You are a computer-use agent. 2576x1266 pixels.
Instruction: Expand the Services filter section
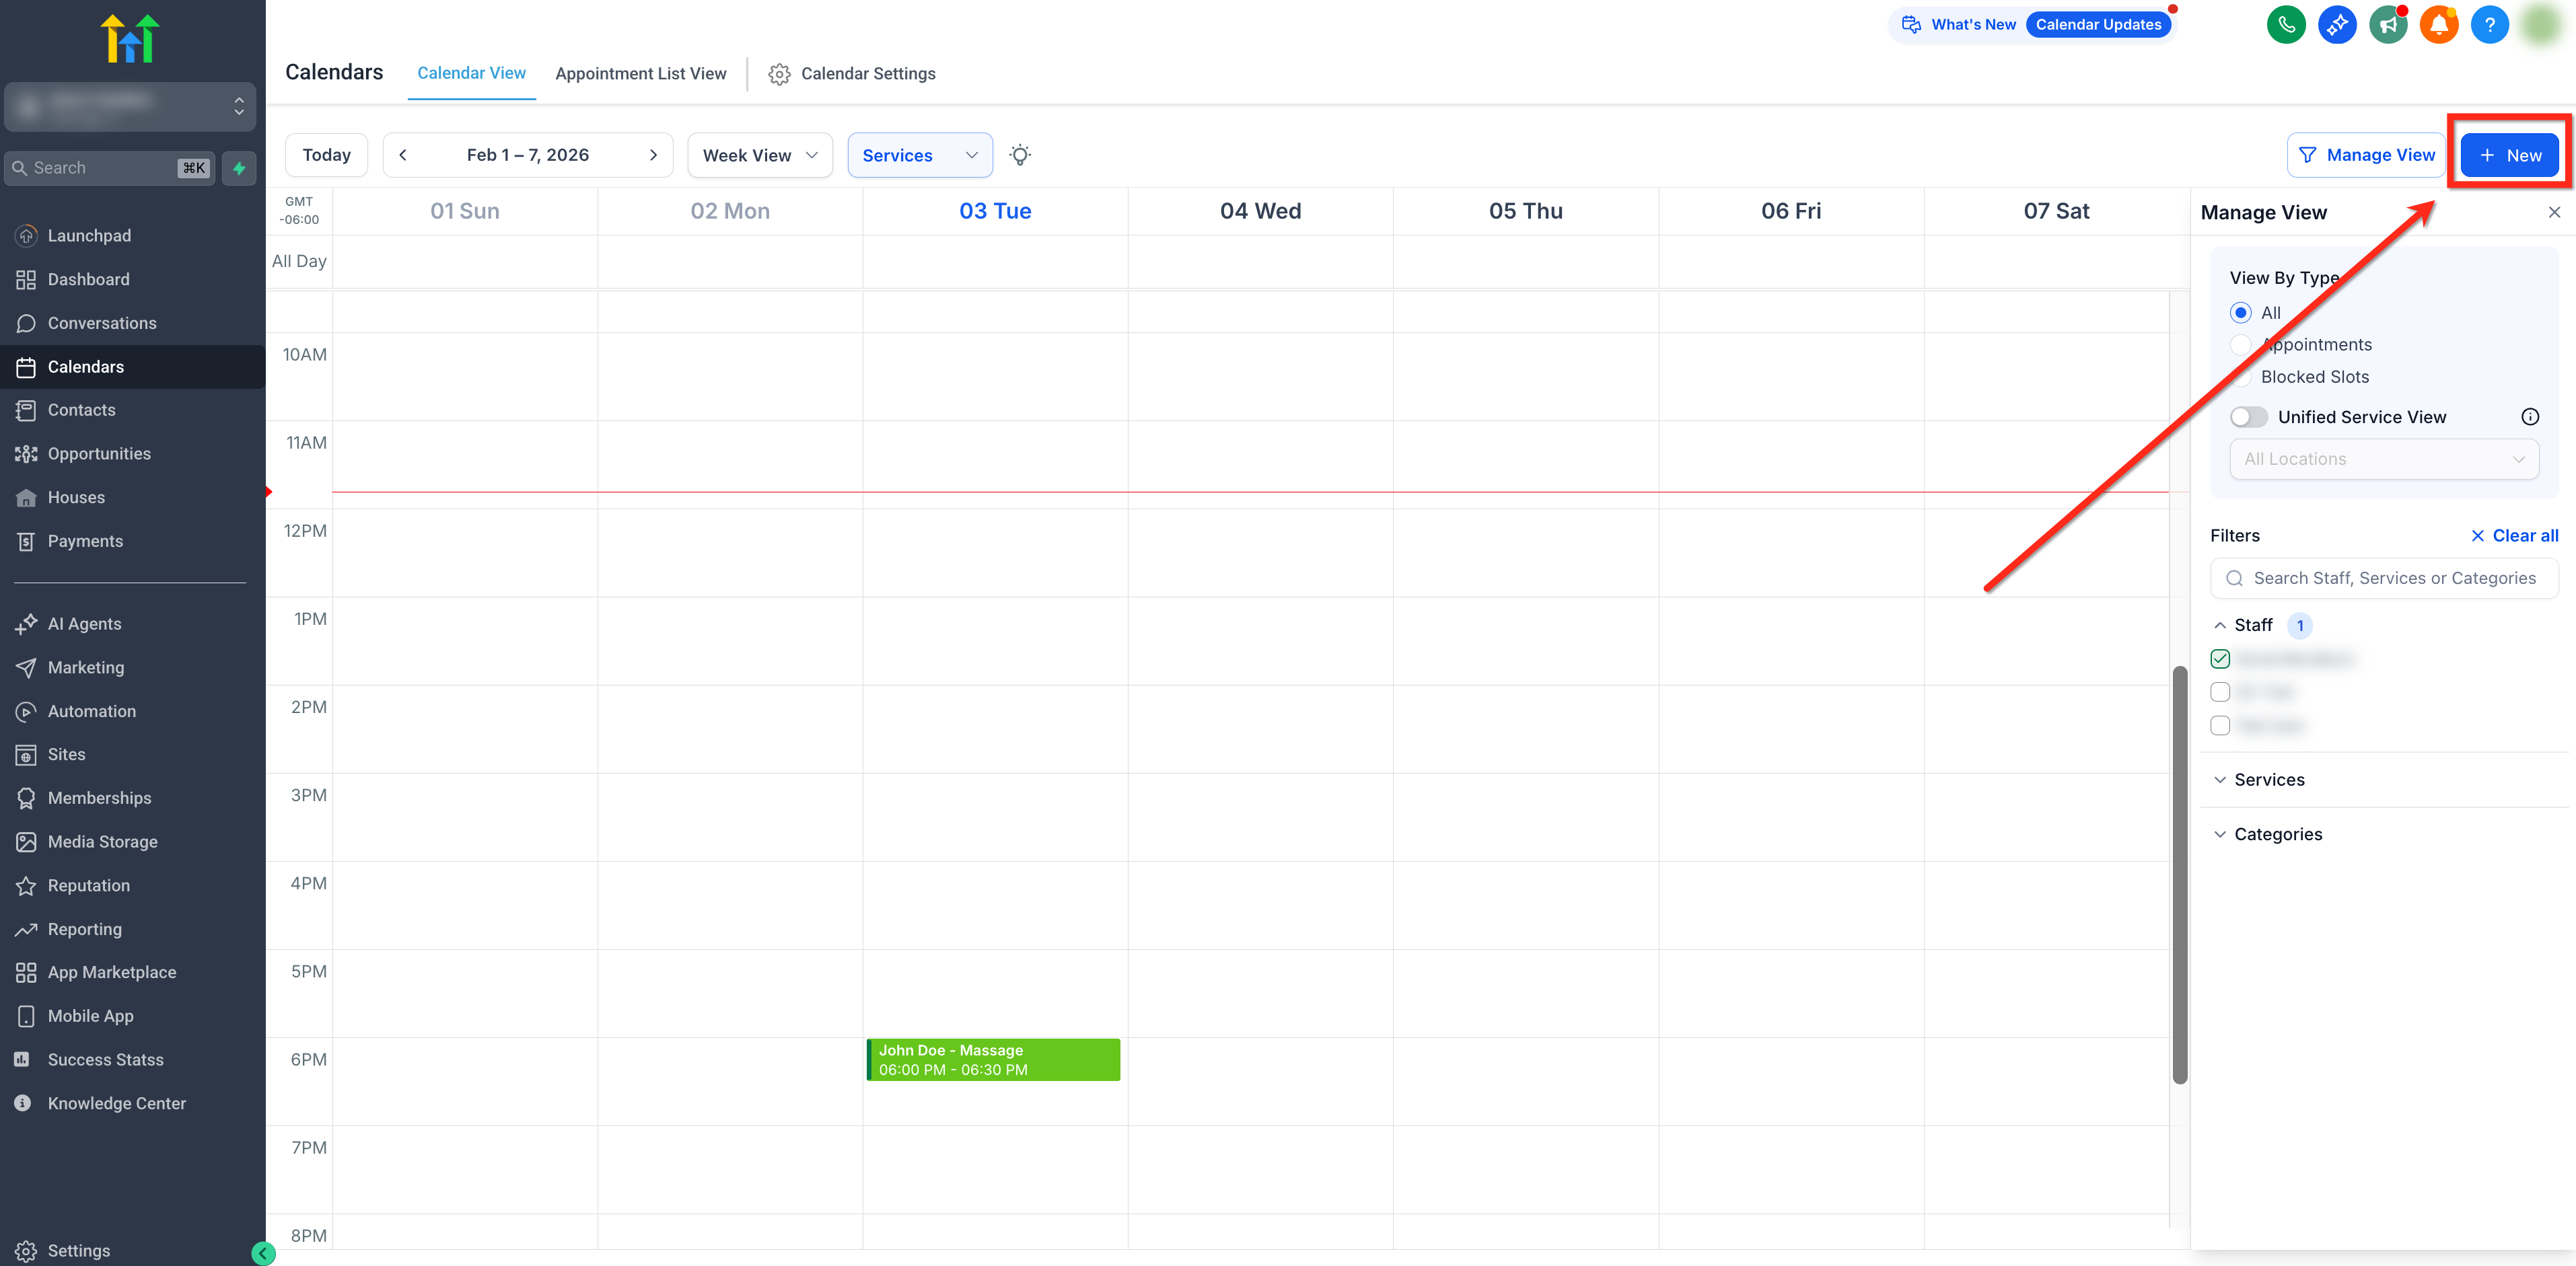pyautogui.click(x=2268, y=780)
